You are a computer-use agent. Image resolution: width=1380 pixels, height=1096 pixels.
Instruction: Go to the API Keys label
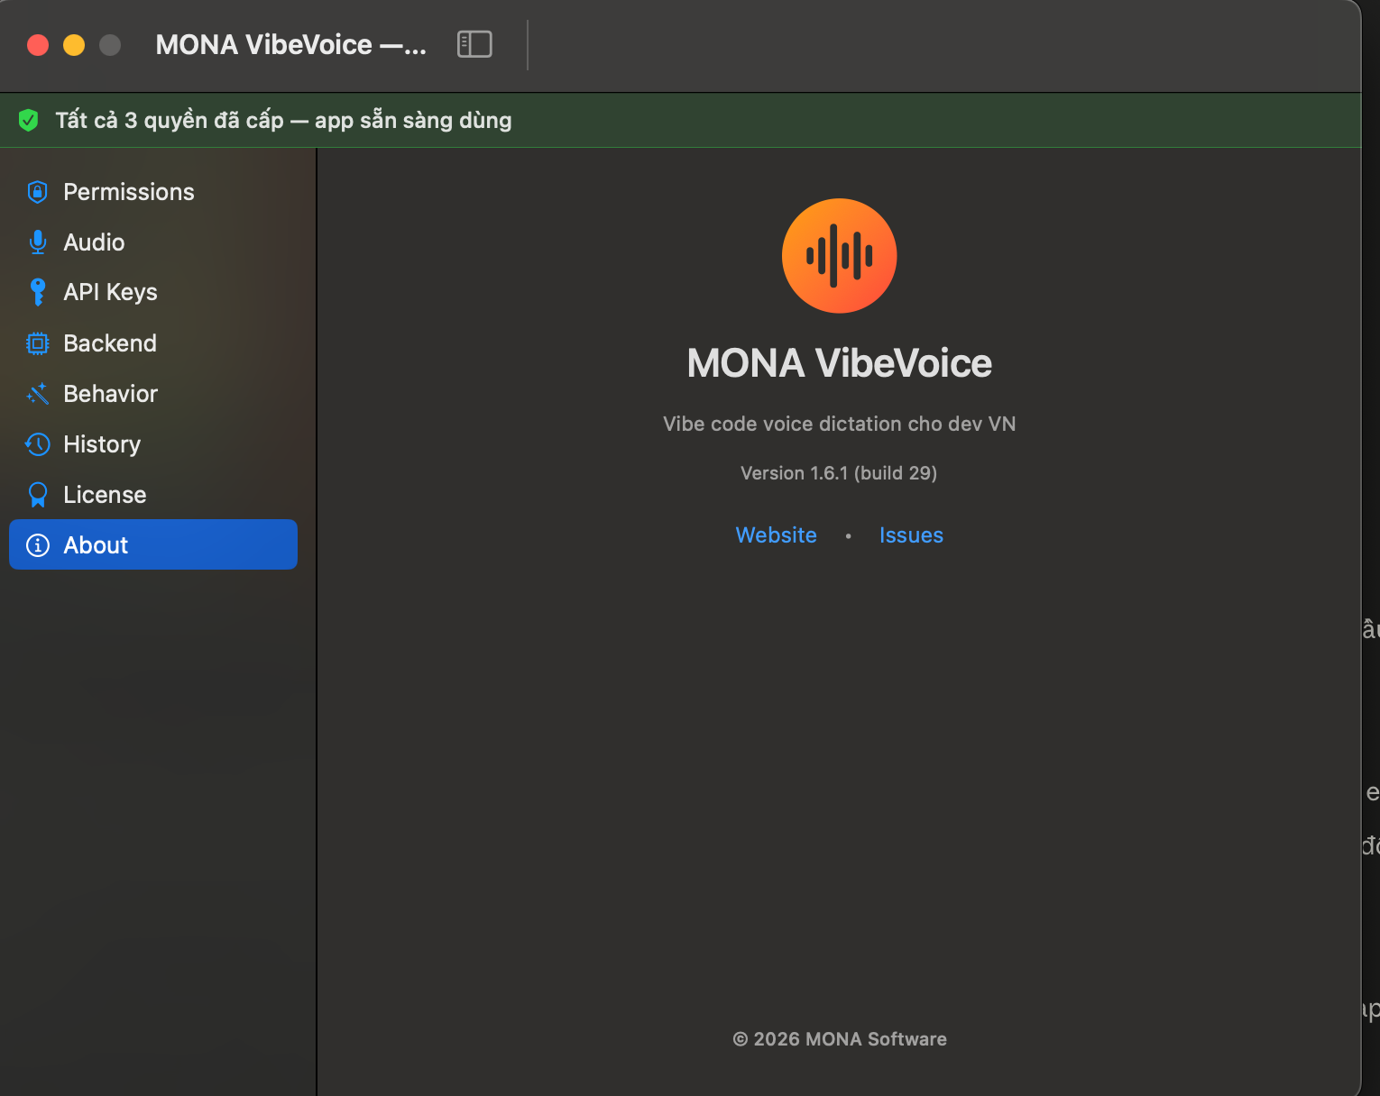click(110, 292)
